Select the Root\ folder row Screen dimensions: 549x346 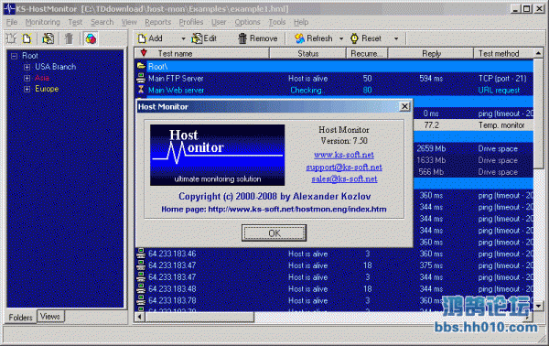pyautogui.click(x=334, y=66)
